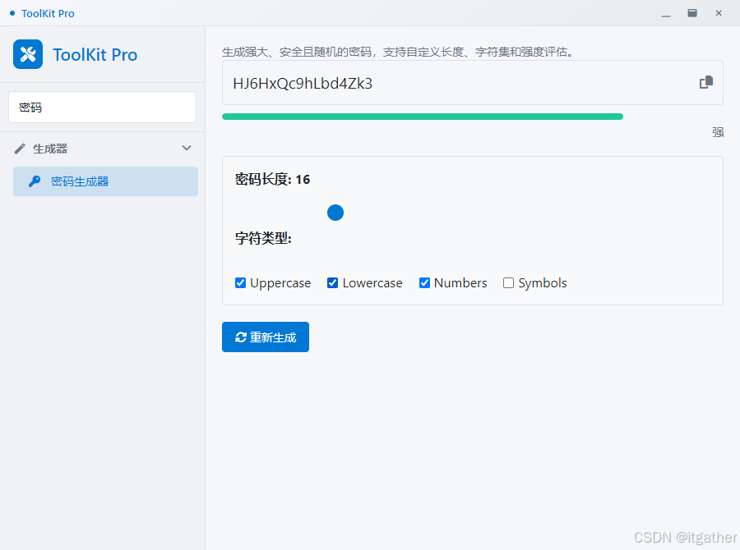Enable the Symbols checkbox

tap(508, 282)
